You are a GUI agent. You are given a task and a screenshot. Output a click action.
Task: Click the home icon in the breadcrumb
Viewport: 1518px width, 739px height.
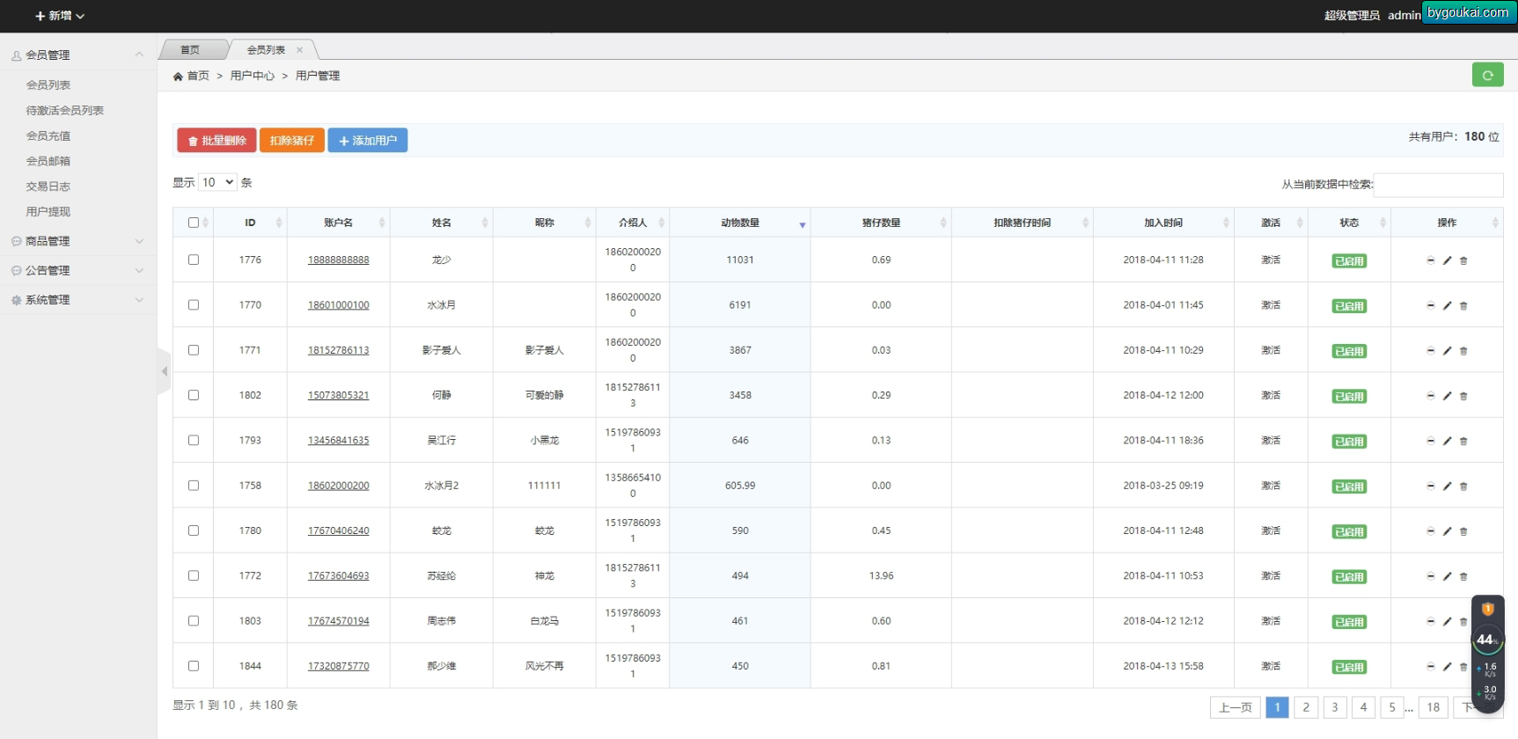[x=178, y=77]
